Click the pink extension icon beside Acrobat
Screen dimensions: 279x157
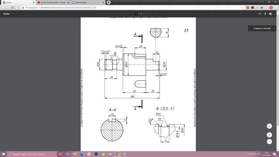click(x=257, y=8)
